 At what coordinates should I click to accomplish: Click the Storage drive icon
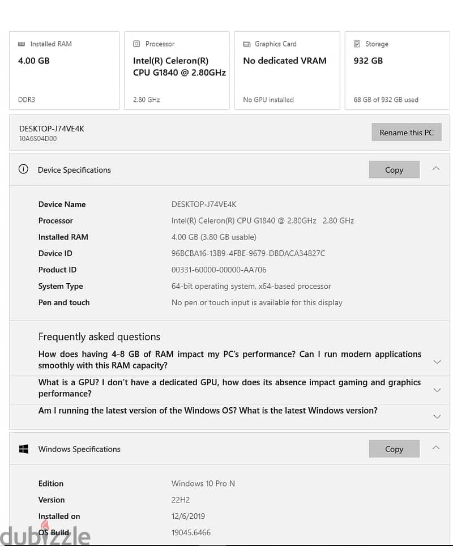pyautogui.click(x=357, y=44)
